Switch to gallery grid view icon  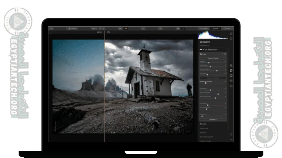click(x=178, y=29)
